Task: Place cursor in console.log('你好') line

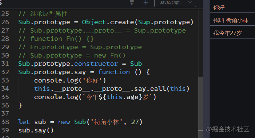Action: tap(70, 80)
